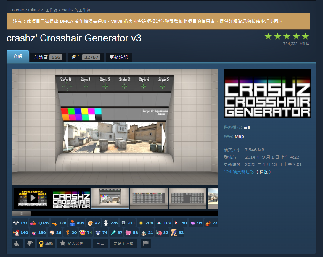Click the title crashz' Crosshair Generator v3
Screen dimensions: 323x257
click(74, 38)
